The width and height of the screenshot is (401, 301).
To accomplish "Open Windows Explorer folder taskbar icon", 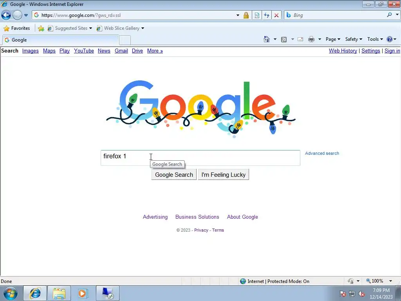I will click(59, 293).
